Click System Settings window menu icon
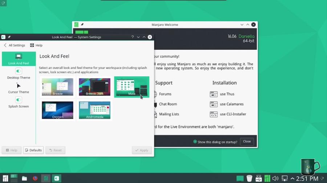Viewport: 327px width, 183px height. [x=3, y=37]
